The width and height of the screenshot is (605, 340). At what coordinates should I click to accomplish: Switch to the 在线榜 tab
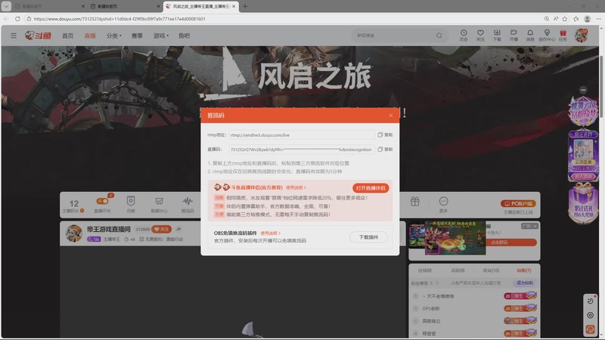pyautogui.click(x=425, y=270)
